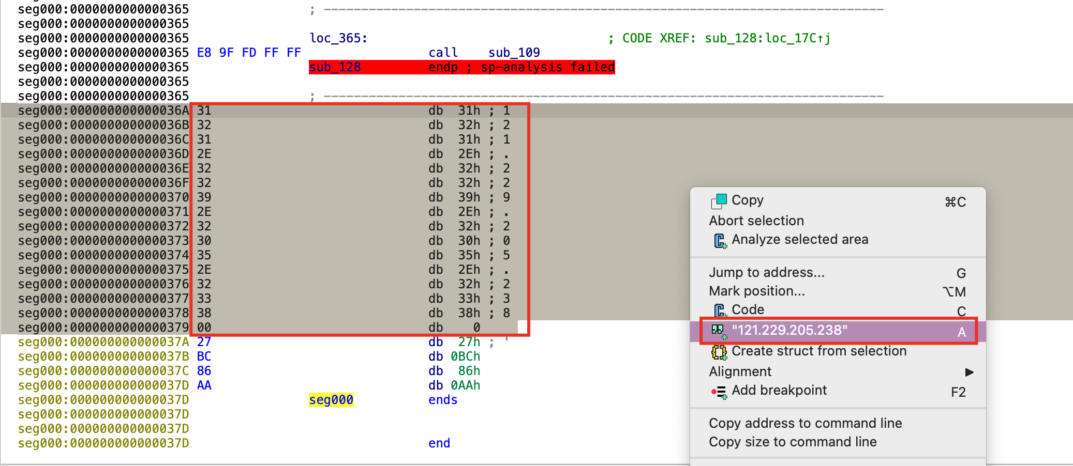Click the Create struct from selection icon
Image resolution: width=1073 pixels, height=466 pixels.
click(x=719, y=352)
